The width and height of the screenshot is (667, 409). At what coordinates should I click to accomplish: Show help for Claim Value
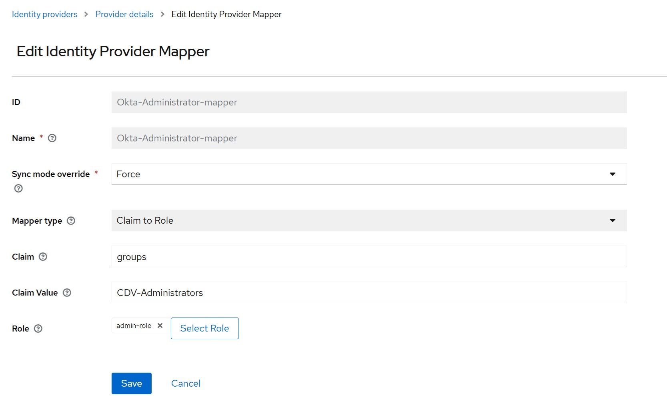(x=67, y=293)
